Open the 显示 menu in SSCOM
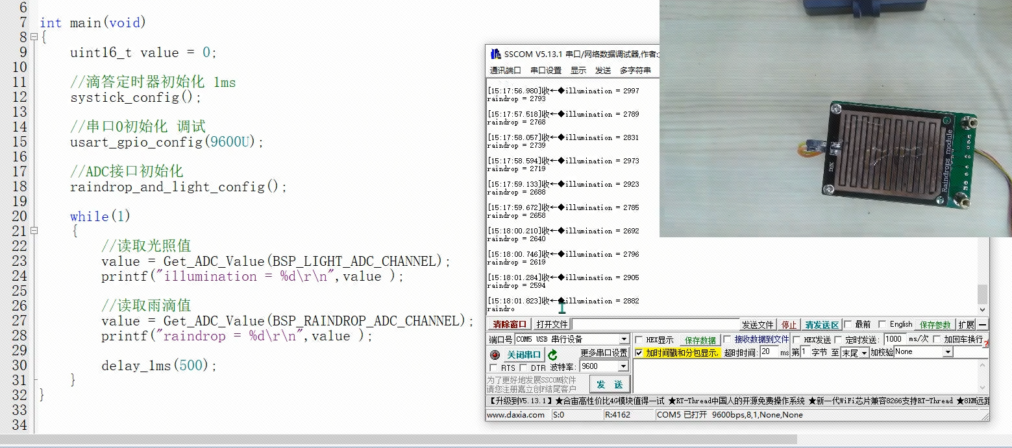The image size is (1012, 448). 578,70
